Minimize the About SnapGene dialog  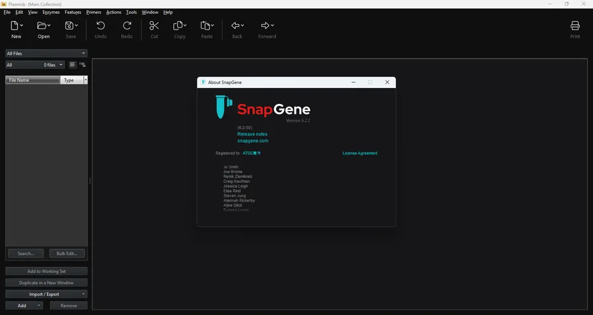[x=354, y=82]
